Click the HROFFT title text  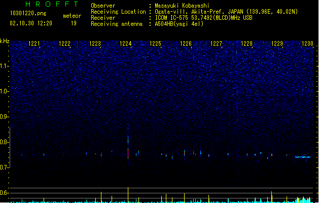pos(52,4)
